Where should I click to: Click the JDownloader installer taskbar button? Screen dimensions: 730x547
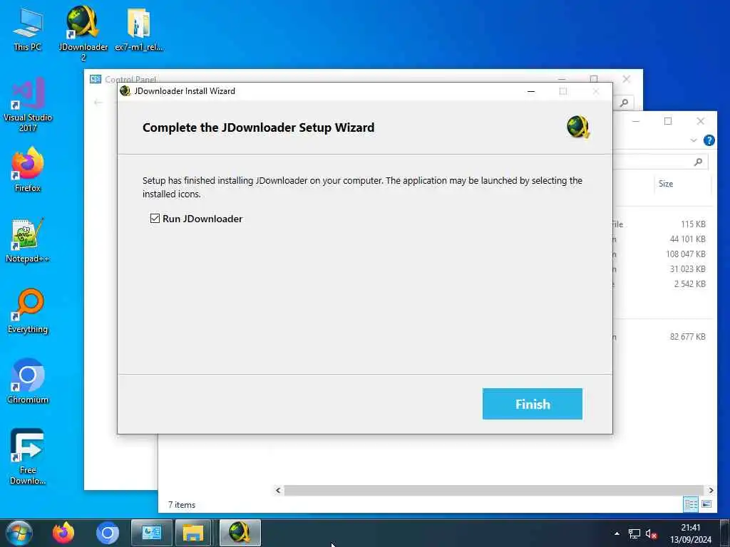[240, 533]
